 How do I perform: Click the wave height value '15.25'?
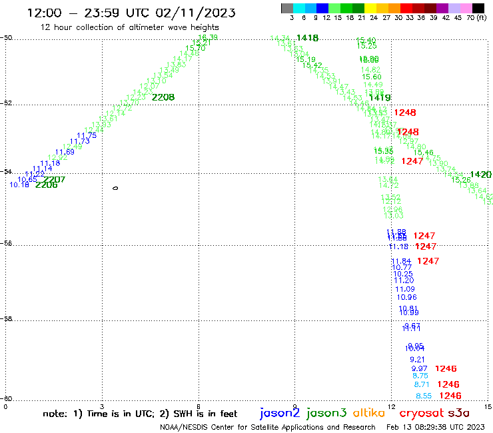click(367, 46)
